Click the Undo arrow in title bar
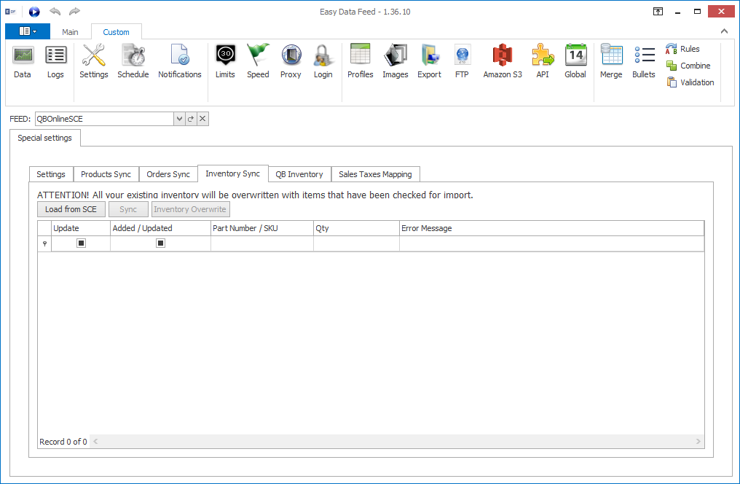Viewport: 740px width, 484px height. (55, 12)
